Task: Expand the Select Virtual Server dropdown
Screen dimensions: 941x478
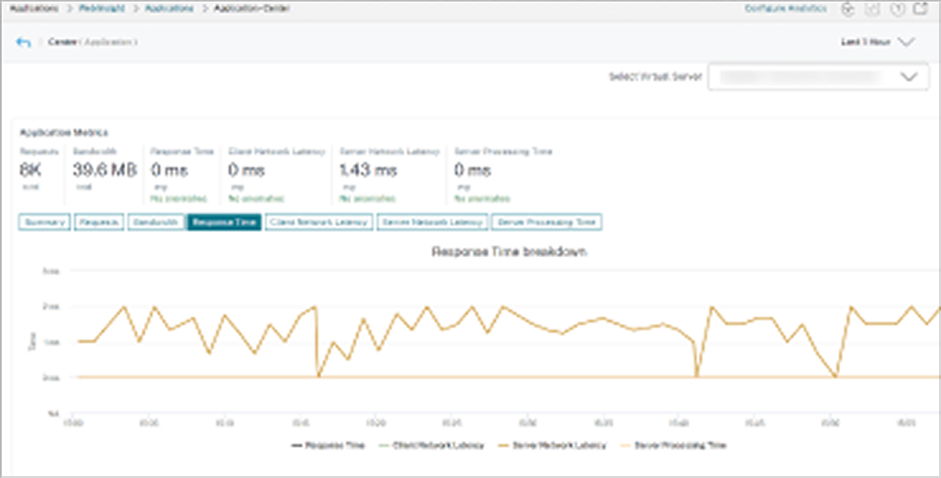Action: pos(818,78)
